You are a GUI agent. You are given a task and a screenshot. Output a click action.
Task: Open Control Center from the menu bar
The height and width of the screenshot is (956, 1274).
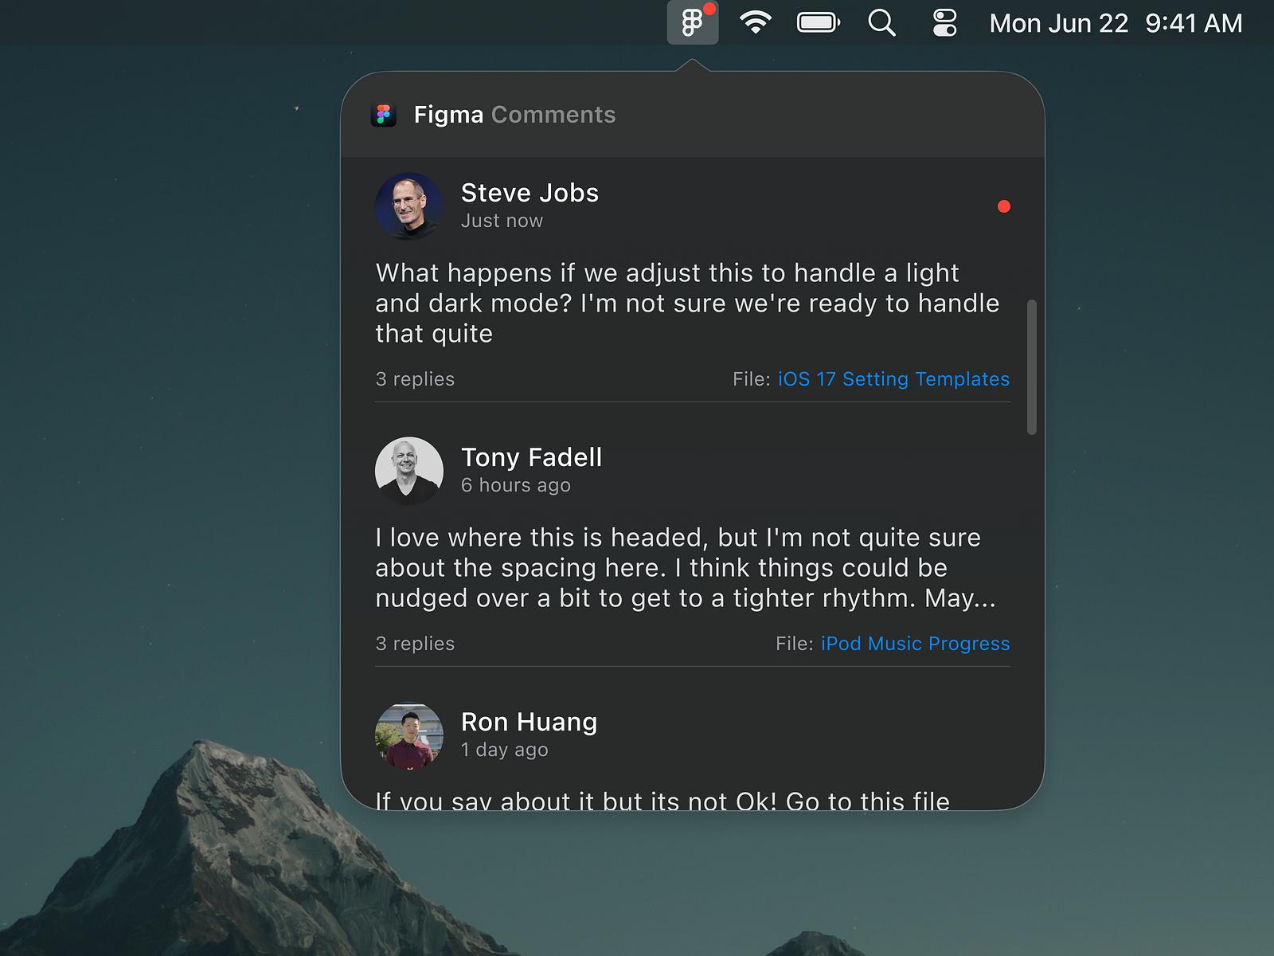click(944, 23)
